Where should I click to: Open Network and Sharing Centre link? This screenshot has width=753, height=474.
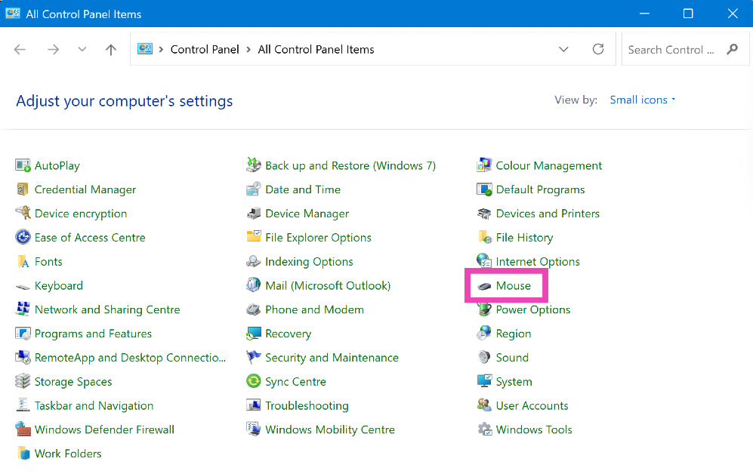click(x=107, y=309)
